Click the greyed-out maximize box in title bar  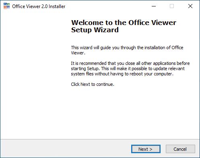(x=172, y=6)
